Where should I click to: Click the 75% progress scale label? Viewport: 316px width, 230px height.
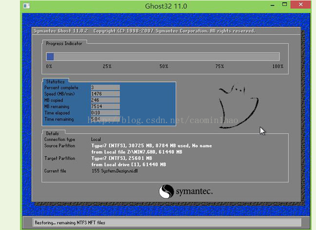[219, 66]
